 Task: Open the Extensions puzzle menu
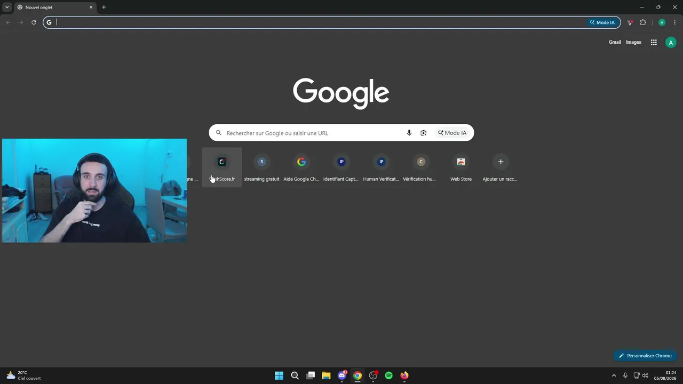click(x=643, y=22)
